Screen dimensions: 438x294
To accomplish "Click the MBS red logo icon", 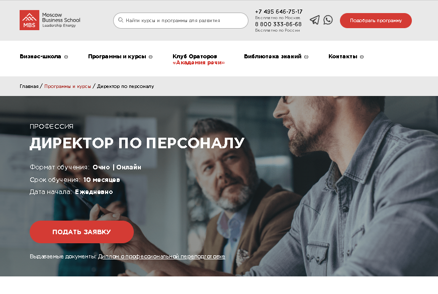I will pyautogui.click(x=29, y=20).
